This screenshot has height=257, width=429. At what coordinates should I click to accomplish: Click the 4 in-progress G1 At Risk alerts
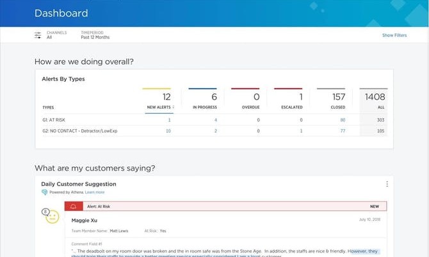pos(215,120)
